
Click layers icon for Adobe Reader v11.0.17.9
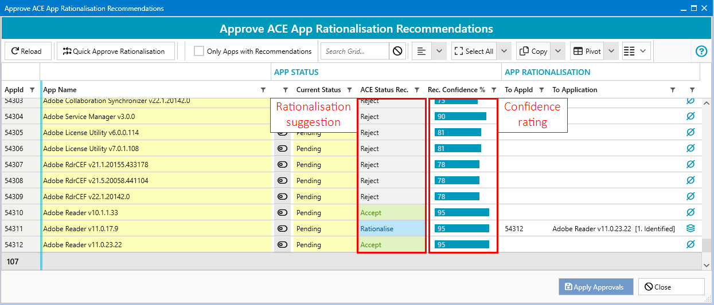(x=691, y=228)
